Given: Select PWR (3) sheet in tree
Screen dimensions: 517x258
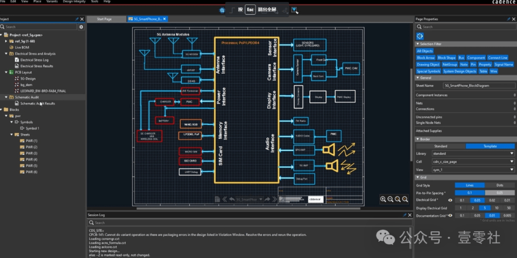Looking at the screenshot, I should point(32,153).
